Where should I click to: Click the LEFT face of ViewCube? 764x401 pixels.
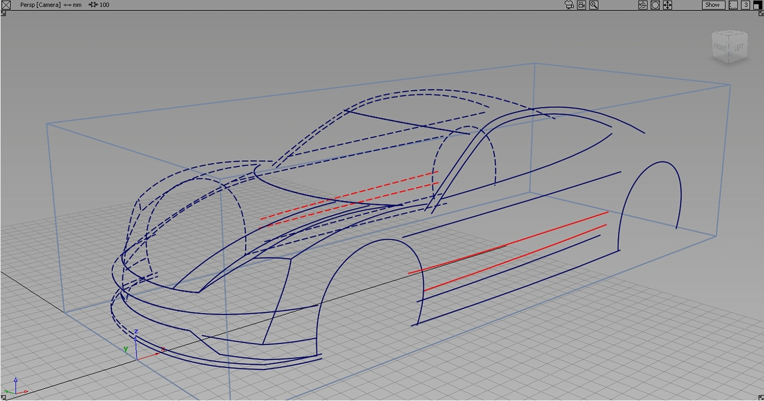point(738,48)
